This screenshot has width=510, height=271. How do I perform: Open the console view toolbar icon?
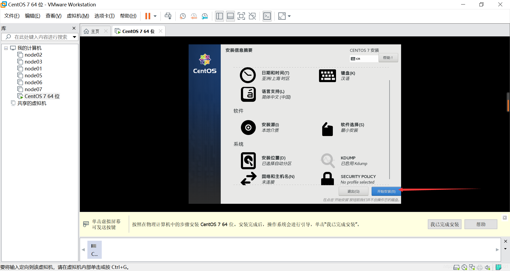pos(267,16)
